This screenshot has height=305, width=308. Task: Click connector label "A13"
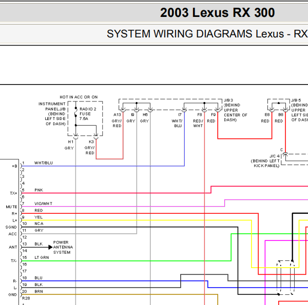(x=117, y=115)
